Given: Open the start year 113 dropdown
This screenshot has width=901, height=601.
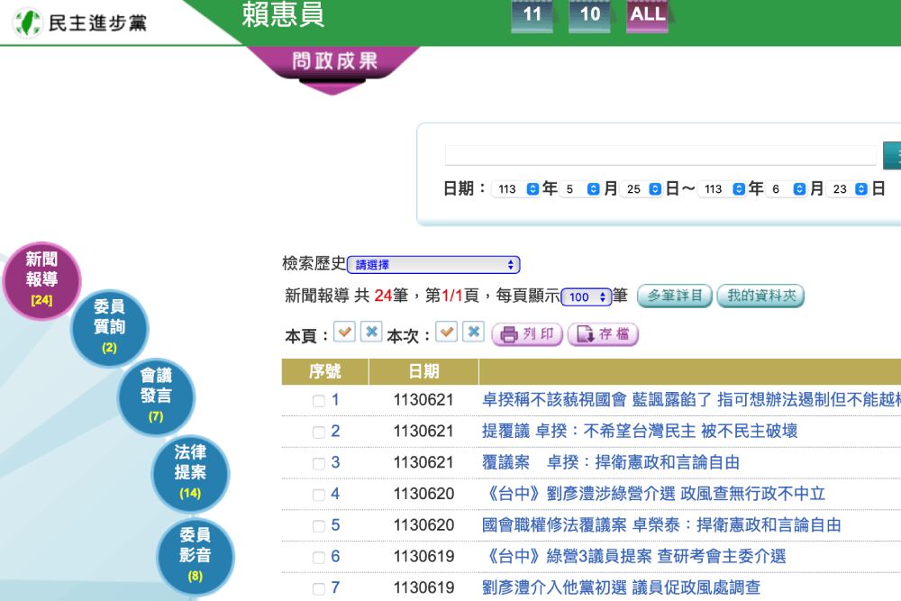Looking at the screenshot, I should click(516, 189).
